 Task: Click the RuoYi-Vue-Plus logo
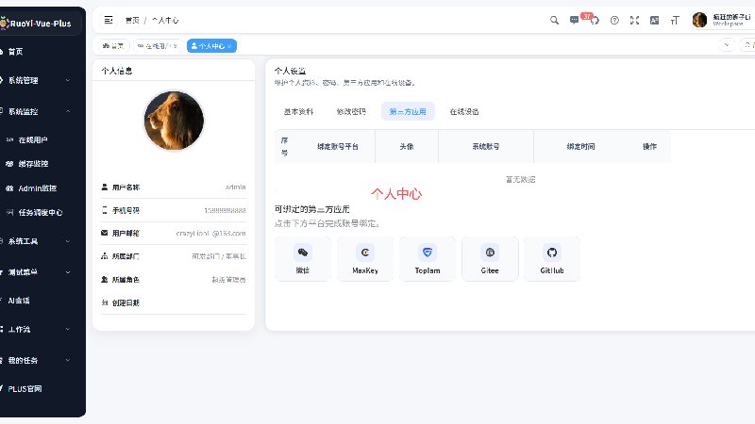[x=37, y=23]
